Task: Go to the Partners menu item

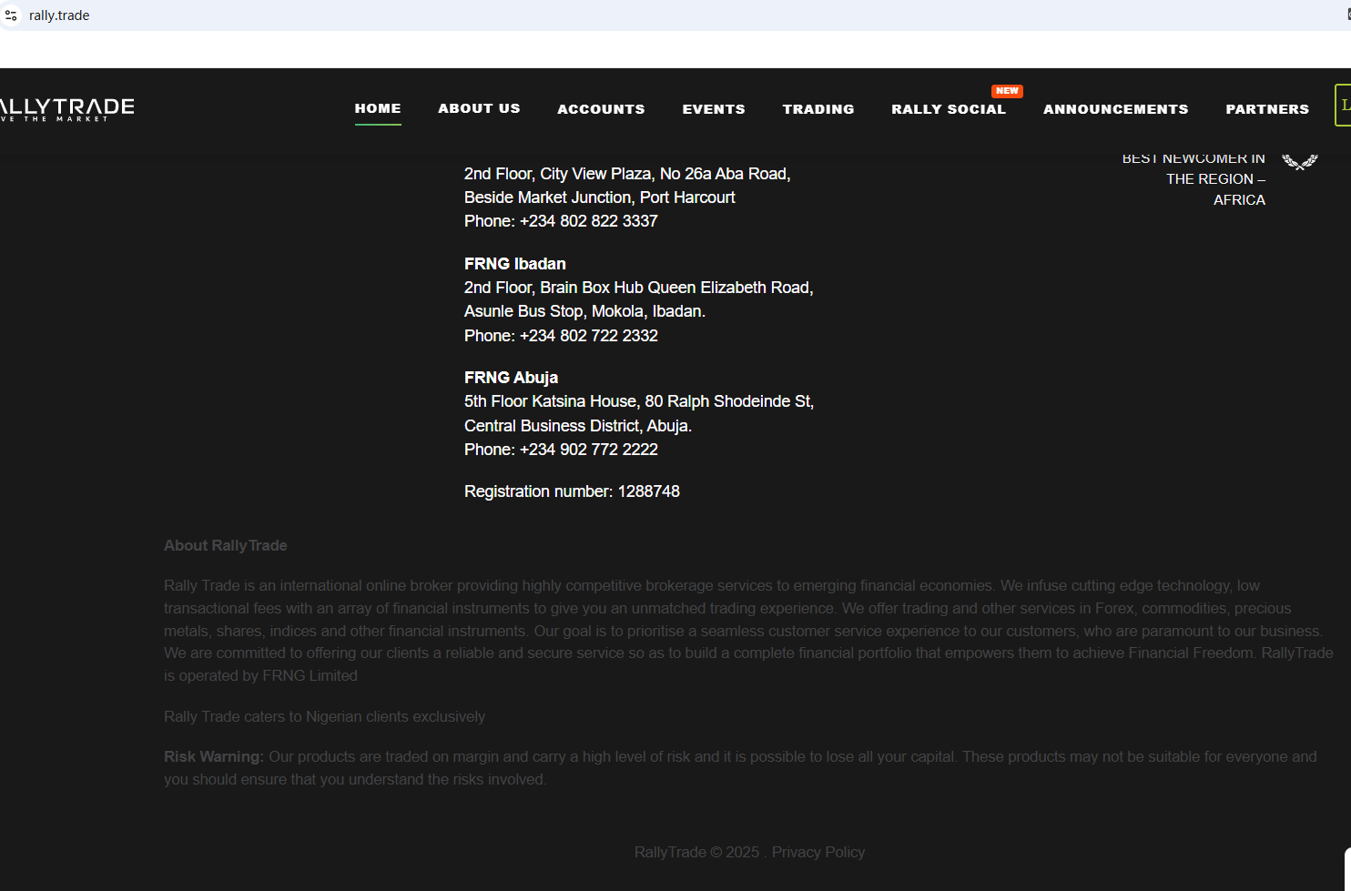Action: 1267,109
